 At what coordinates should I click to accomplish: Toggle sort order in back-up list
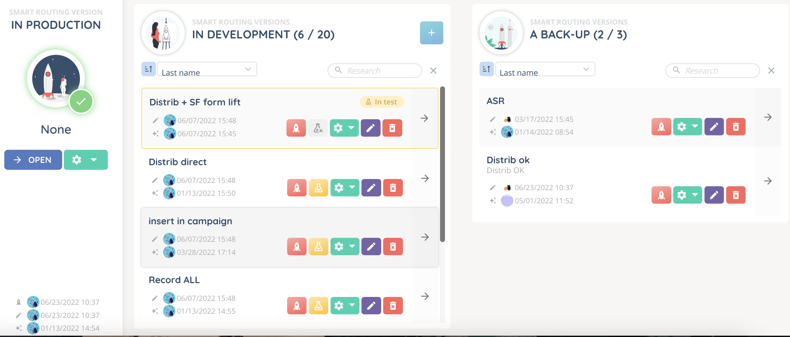(486, 69)
